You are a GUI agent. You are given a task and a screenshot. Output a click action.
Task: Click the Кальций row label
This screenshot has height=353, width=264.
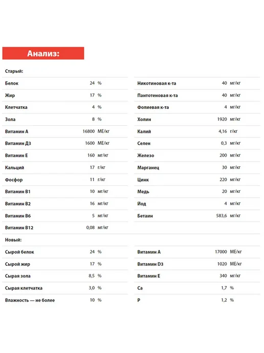tap(14, 167)
